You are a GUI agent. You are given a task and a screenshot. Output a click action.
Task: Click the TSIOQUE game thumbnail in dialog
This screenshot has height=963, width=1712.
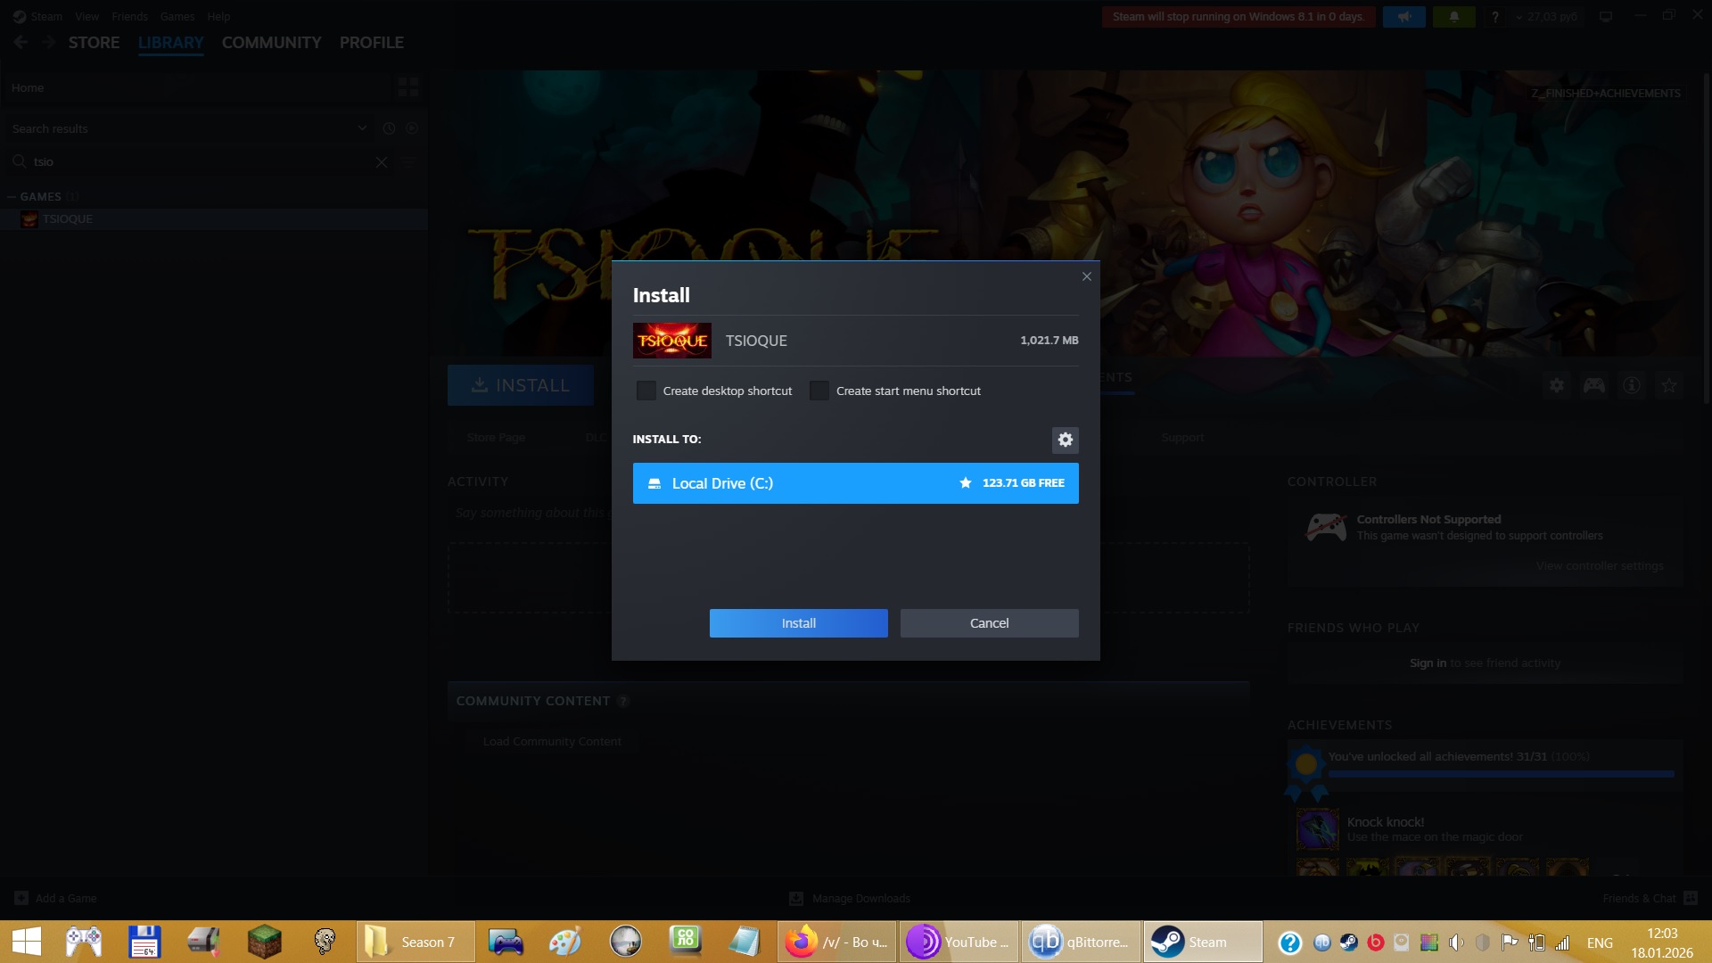(x=671, y=341)
